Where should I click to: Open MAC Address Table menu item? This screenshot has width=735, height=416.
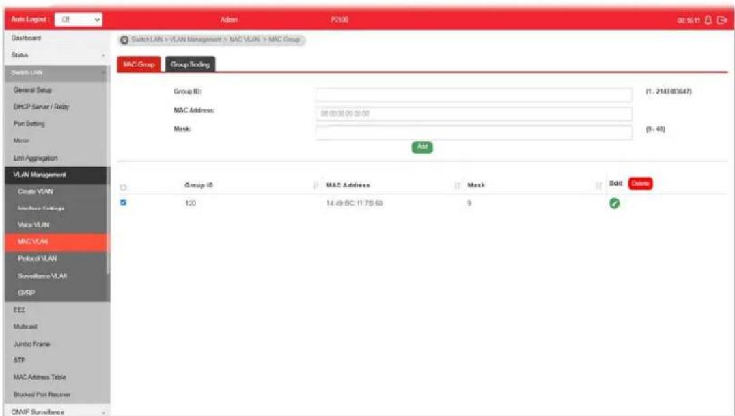tap(40, 377)
